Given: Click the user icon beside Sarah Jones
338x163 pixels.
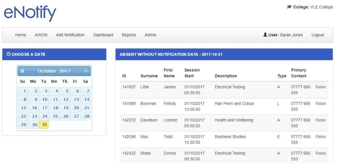Looking at the screenshot, I should 265,35.
